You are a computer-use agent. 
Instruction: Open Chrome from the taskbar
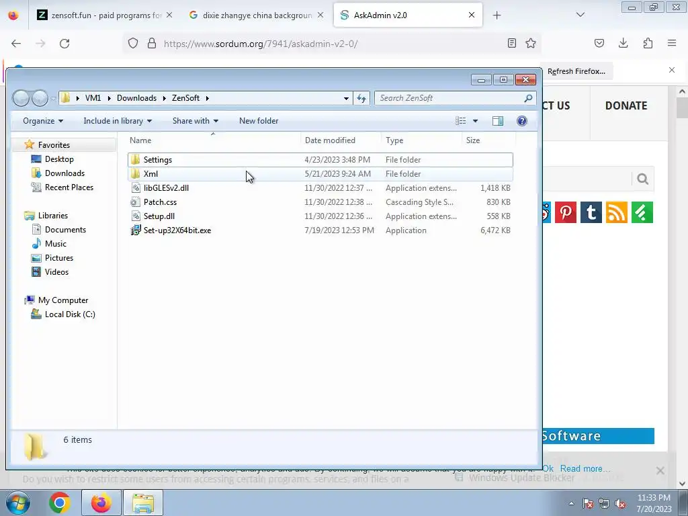[60, 503]
